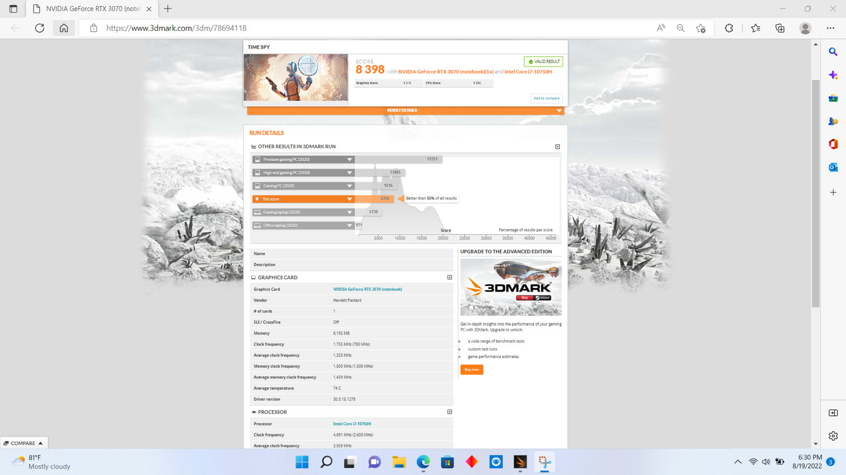Open the Outlook sidebar icon
The image size is (846, 475).
pos(833,167)
